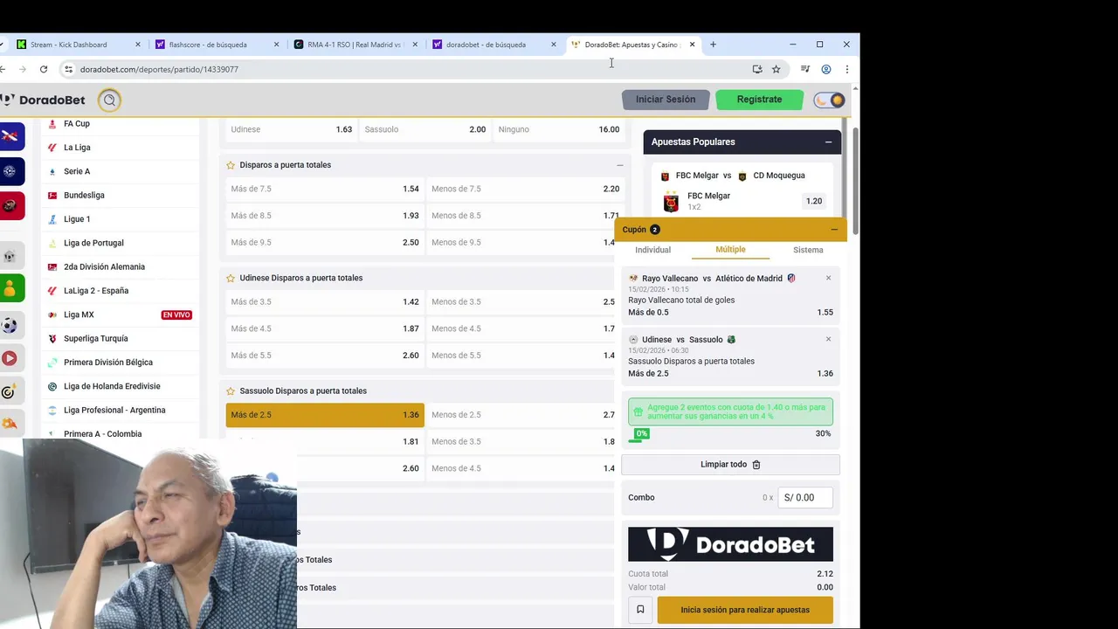
Task: Click the bookmark save coupon icon
Action: click(640, 610)
